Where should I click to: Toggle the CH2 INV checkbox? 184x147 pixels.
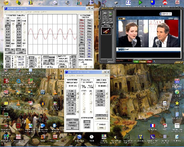pyautogui.click(x=24, y=46)
